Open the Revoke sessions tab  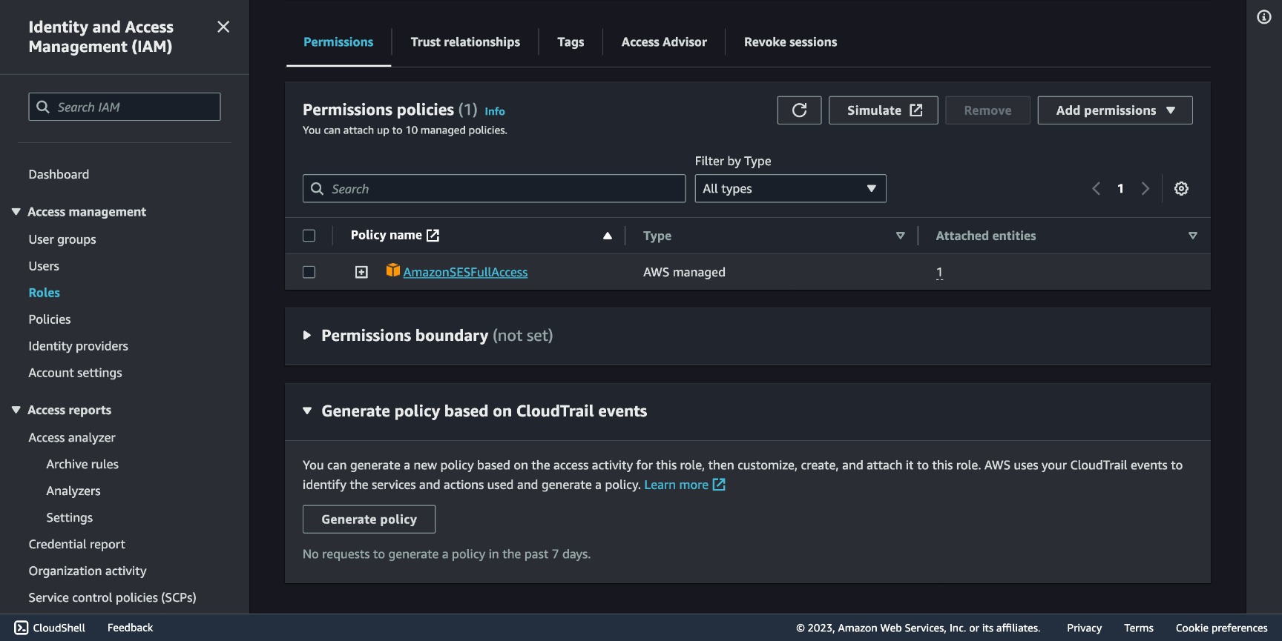pos(790,42)
